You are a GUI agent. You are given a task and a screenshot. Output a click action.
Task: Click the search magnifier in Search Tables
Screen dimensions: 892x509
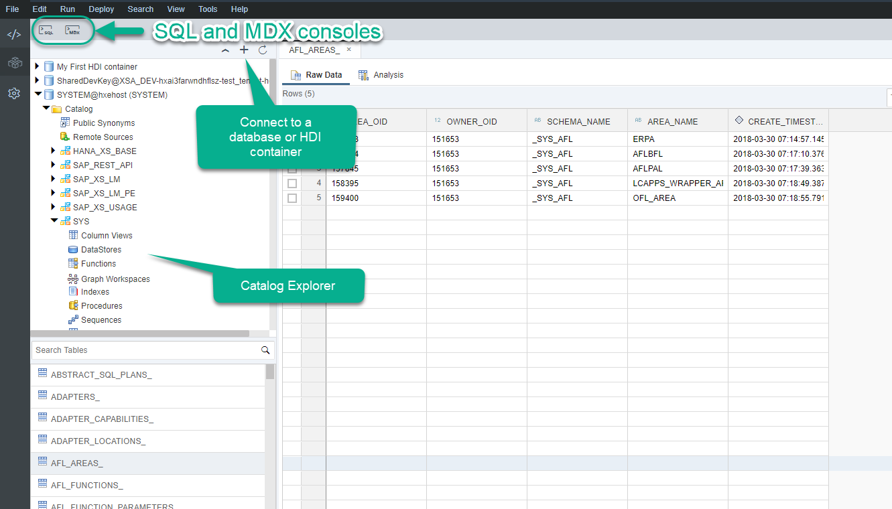[x=265, y=350]
